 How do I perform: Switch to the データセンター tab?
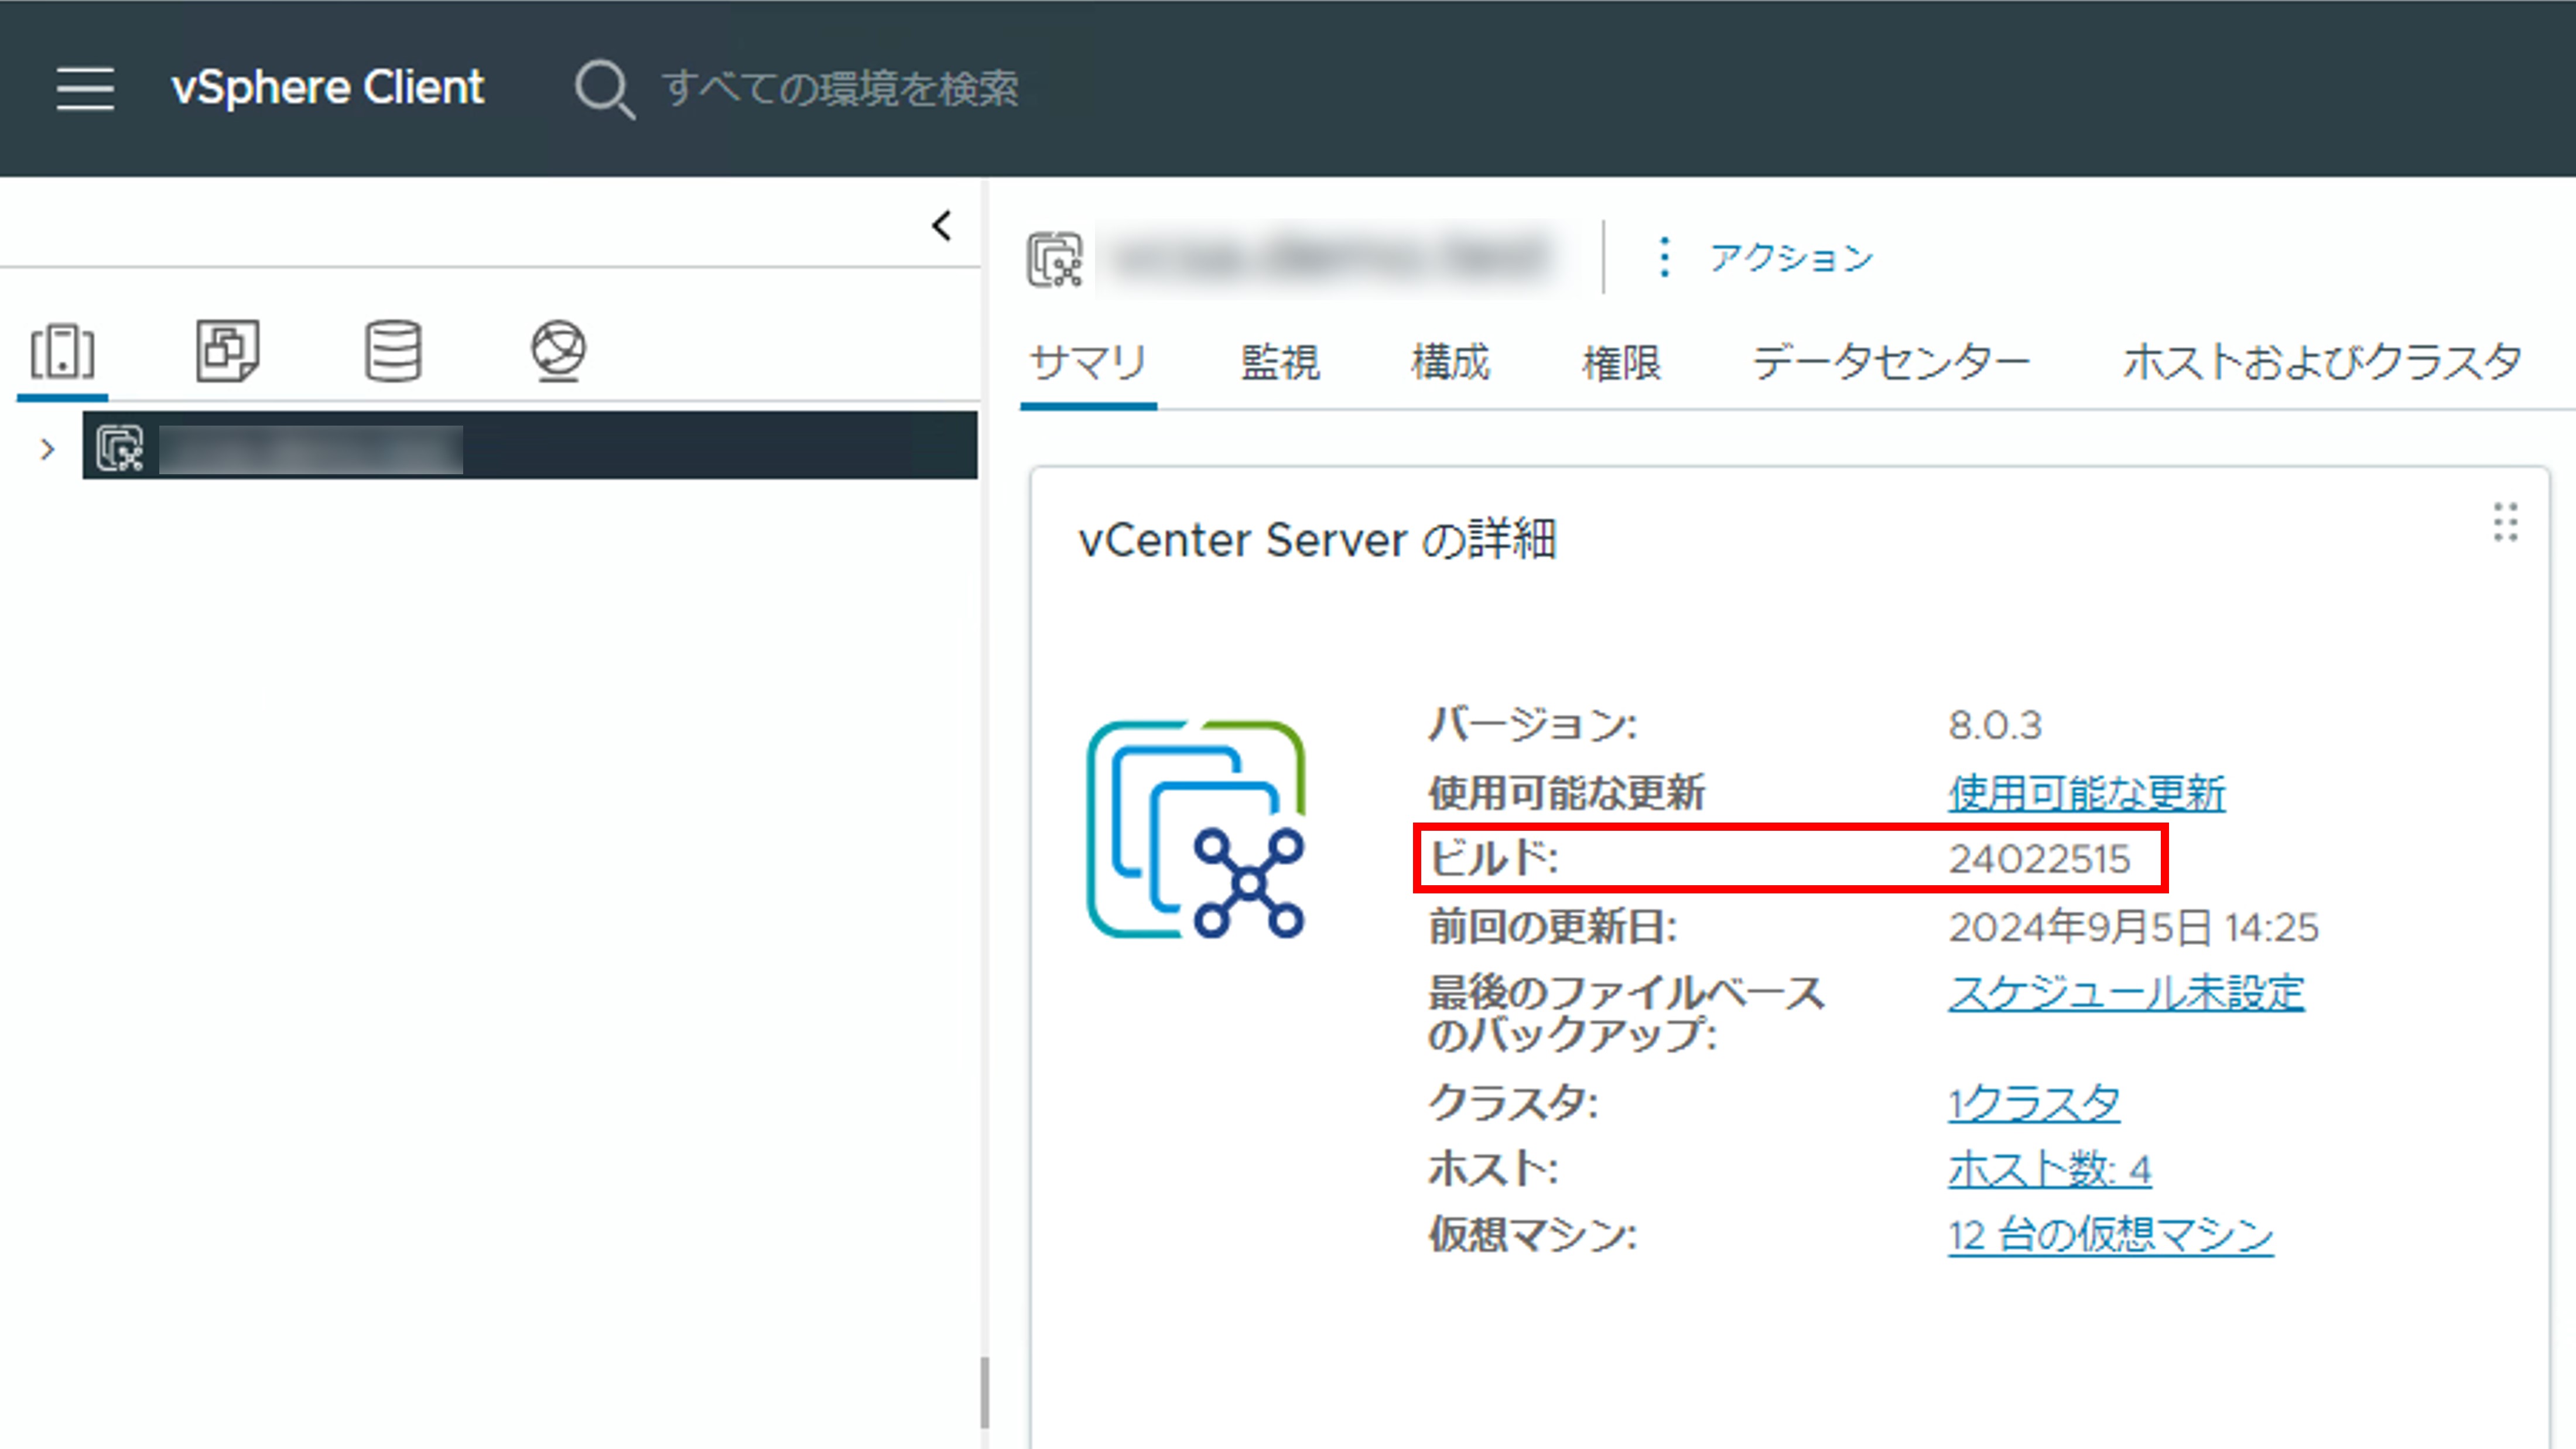pyautogui.click(x=1891, y=362)
